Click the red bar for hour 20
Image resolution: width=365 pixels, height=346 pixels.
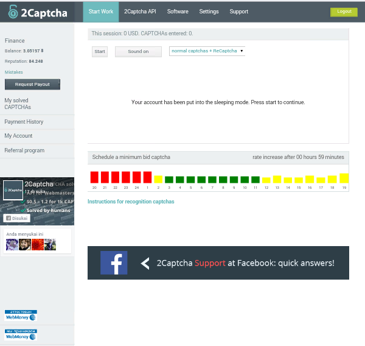(x=94, y=177)
